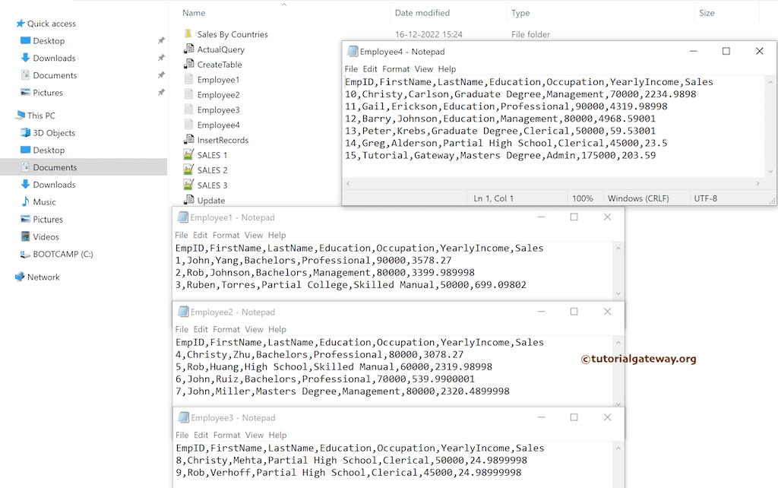This screenshot has width=778, height=488.
Task: Click the Employee1 Notepad title bar icon
Action: (183, 217)
